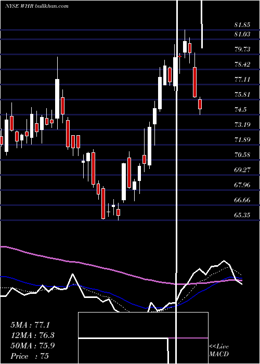
Task: Click the last red candlestick near 75
Action: (x=200, y=104)
